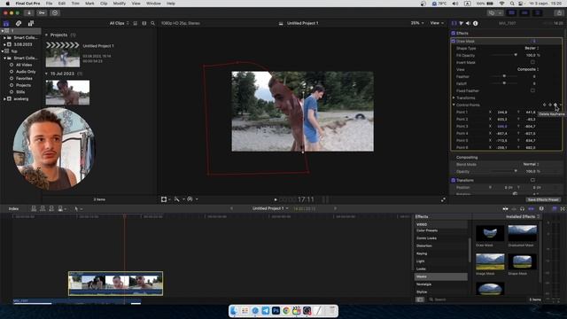The height and width of the screenshot is (319, 567).
Task: Open the Window menu
Action: point(153,4)
